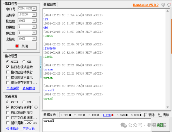Switch to the 数据日志 tab
Viewport: 172px width, 132px height.
click(50, 5)
